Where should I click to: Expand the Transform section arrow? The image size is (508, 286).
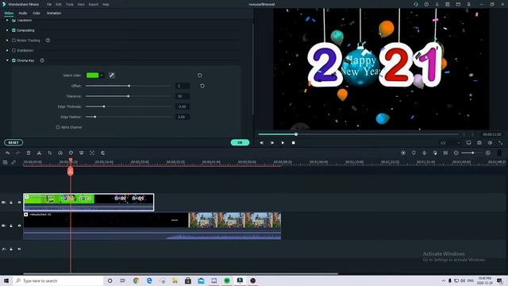[x=7, y=20]
